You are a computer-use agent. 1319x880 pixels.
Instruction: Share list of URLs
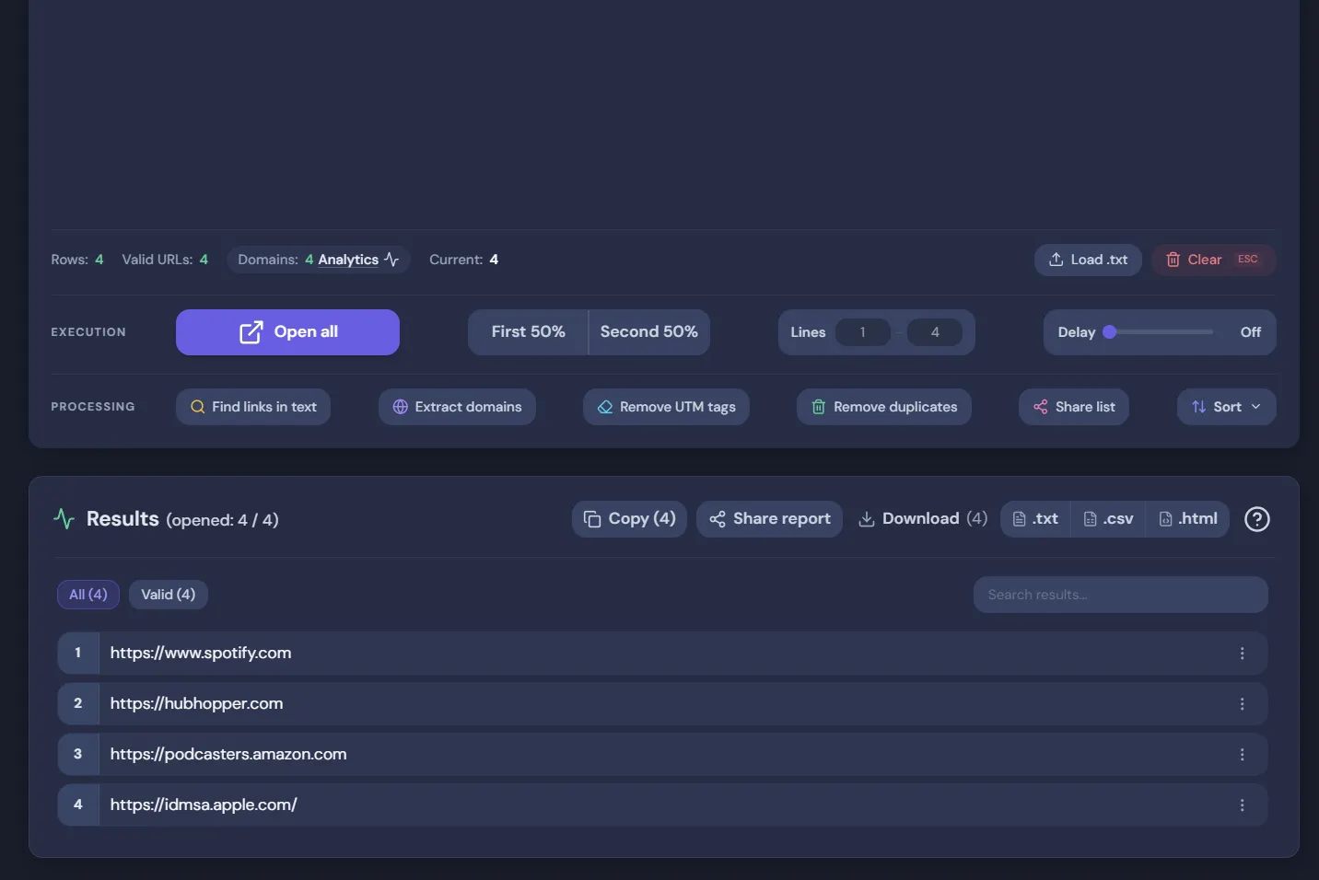tap(1074, 407)
